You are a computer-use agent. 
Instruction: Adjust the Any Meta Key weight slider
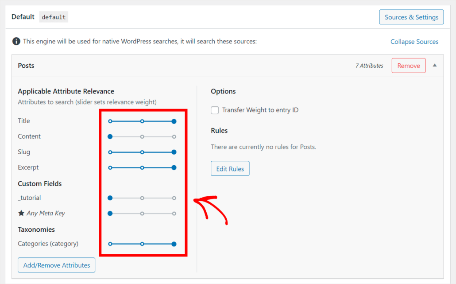110,213
